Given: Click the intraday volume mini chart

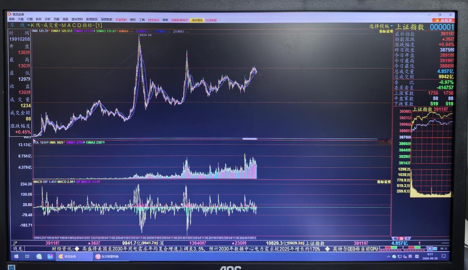Looking at the screenshot, I should pos(432,183).
